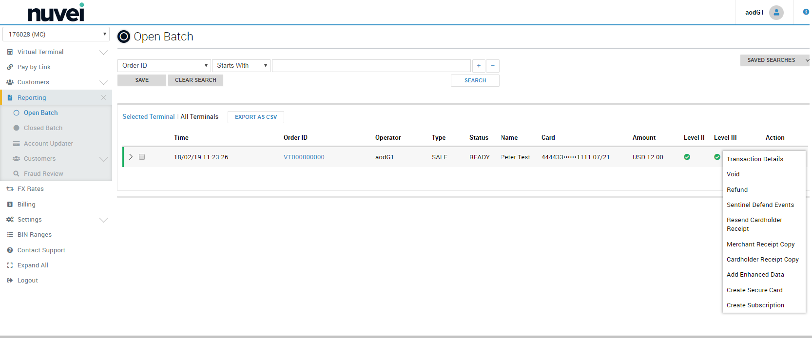Open the Order ID search field dropdown

(x=164, y=66)
